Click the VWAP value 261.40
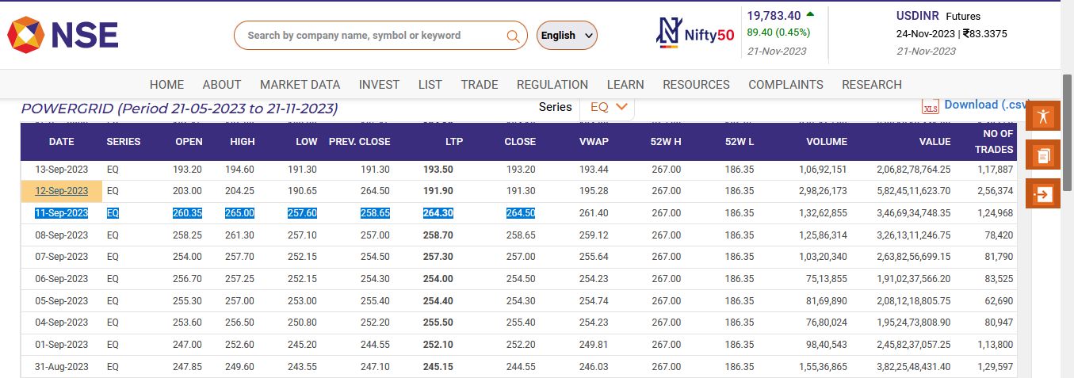The image size is (1074, 378). coord(594,213)
